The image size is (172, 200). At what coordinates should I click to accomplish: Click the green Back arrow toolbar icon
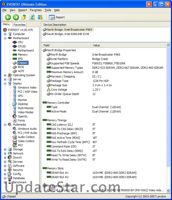coord(8,17)
